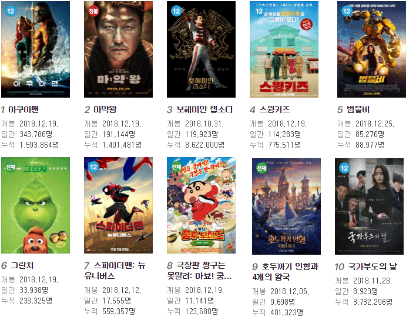Open the 보헤미안 랩소디 poster
Image resolution: width=406 pixels, height=320 pixels.
pyautogui.click(x=201, y=49)
